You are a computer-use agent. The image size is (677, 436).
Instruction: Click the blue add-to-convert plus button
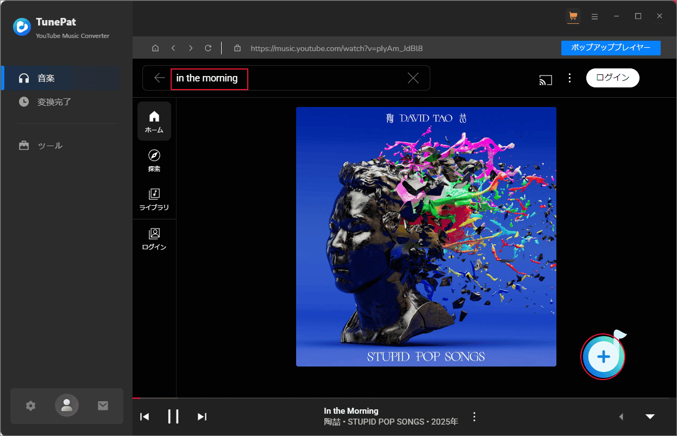pyautogui.click(x=603, y=356)
